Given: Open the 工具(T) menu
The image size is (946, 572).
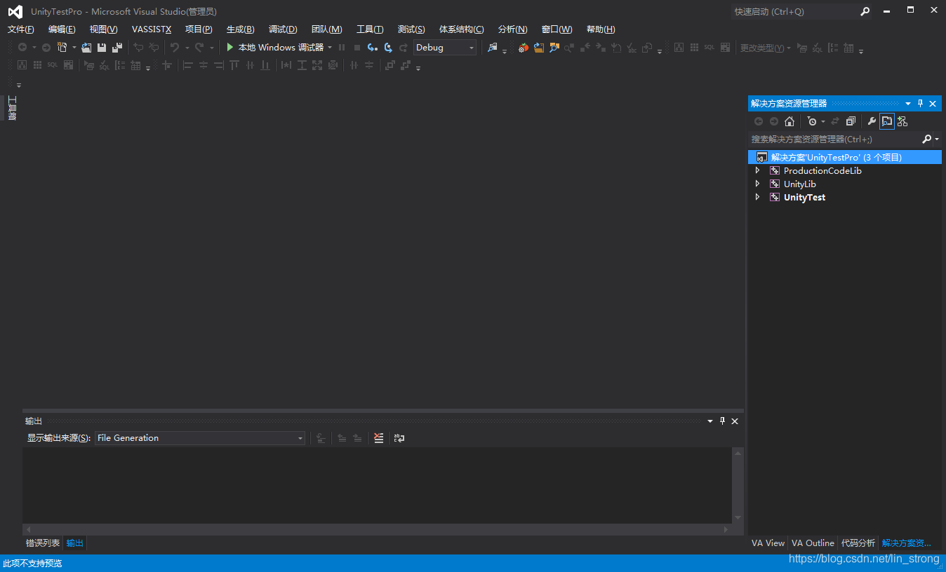Looking at the screenshot, I should click(x=370, y=29).
